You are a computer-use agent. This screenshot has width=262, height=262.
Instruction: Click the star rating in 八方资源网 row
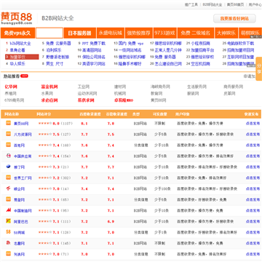[x=45, y=134]
